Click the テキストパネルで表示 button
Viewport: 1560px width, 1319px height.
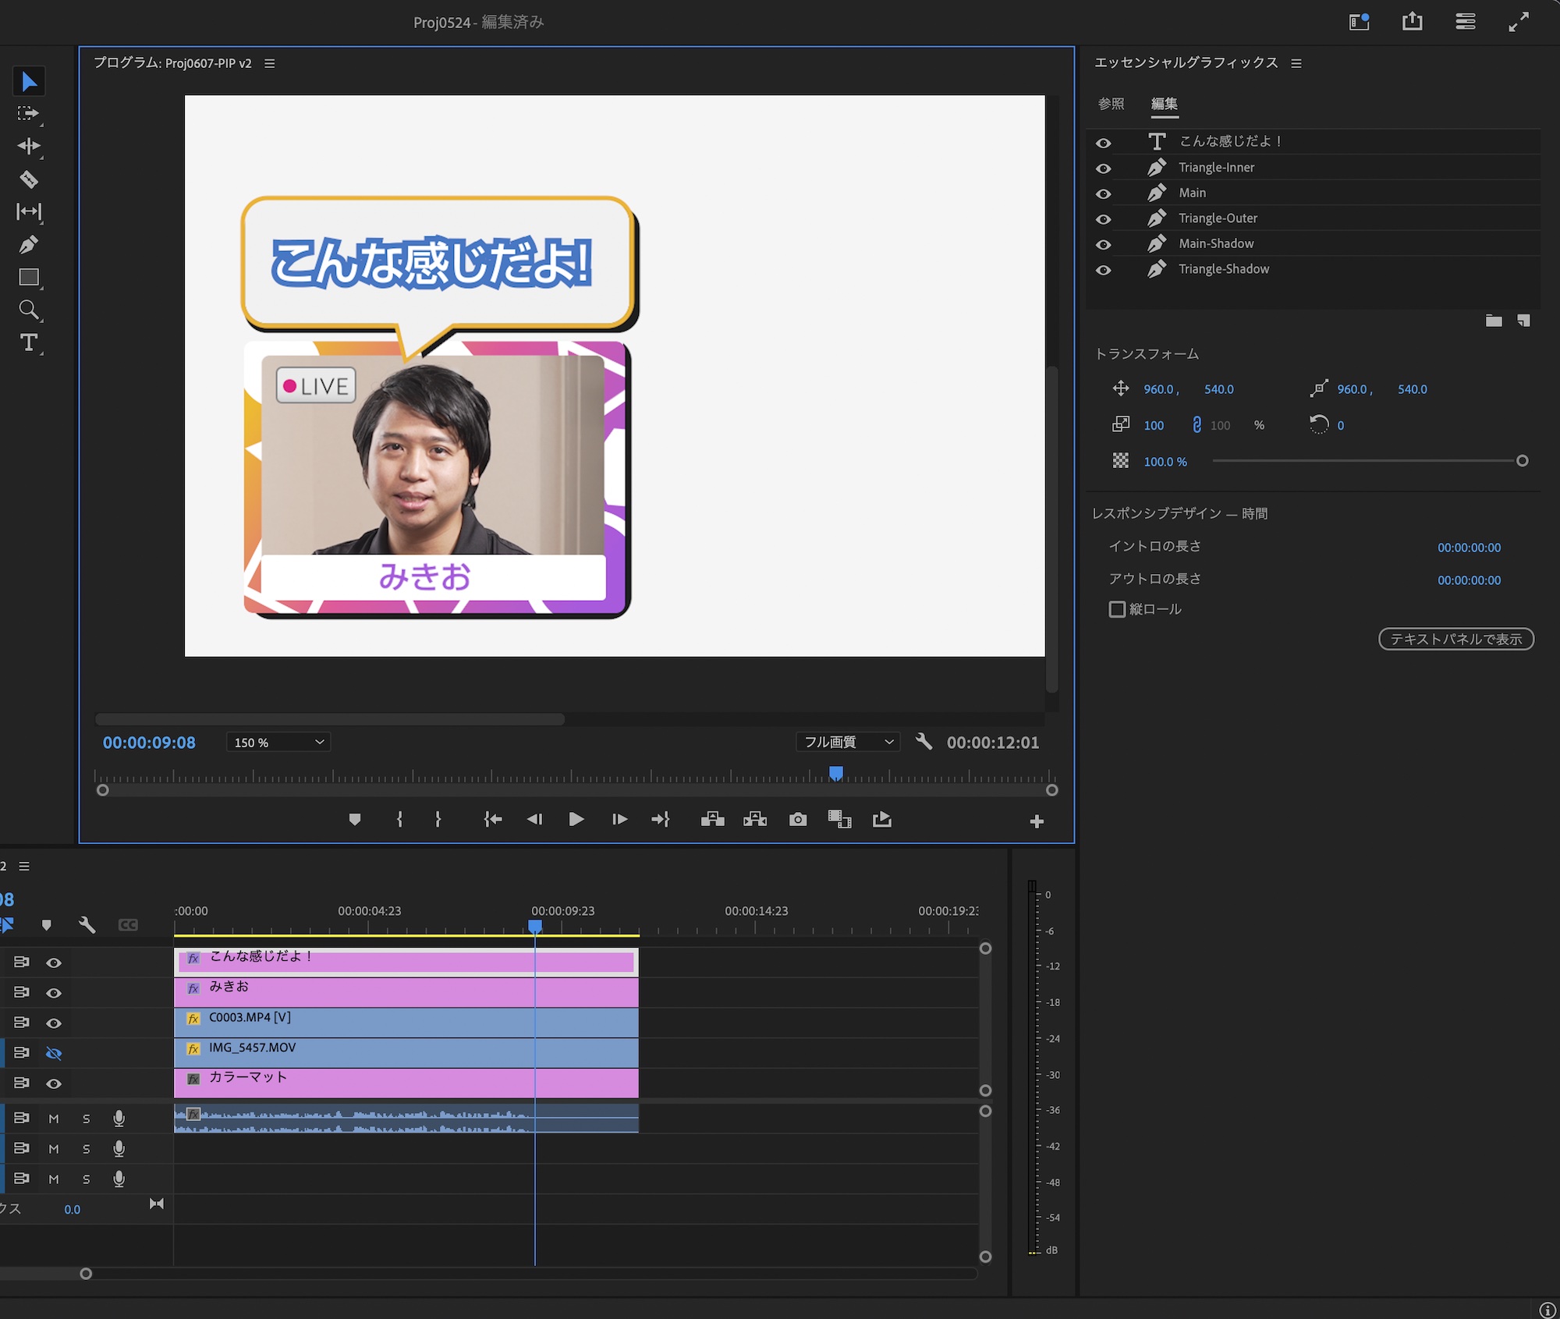[1455, 639]
